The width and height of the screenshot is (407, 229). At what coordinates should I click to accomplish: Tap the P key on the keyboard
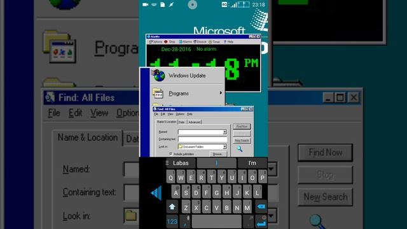(x=263, y=177)
